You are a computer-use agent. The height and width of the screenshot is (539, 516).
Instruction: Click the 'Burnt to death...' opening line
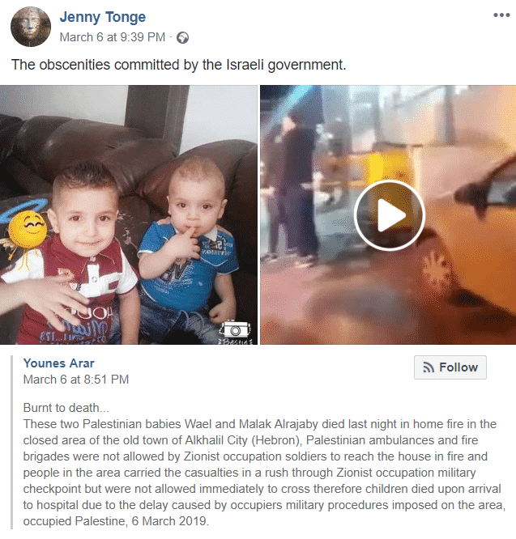[66, 408]
